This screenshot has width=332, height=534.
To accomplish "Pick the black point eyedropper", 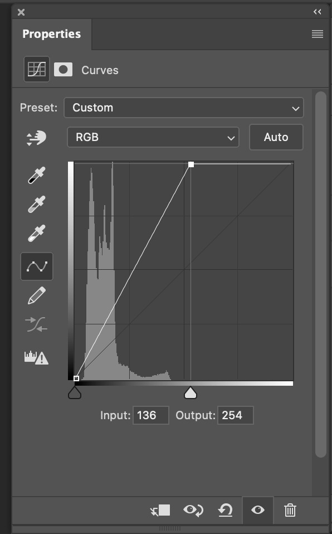I will coord(36,176).
